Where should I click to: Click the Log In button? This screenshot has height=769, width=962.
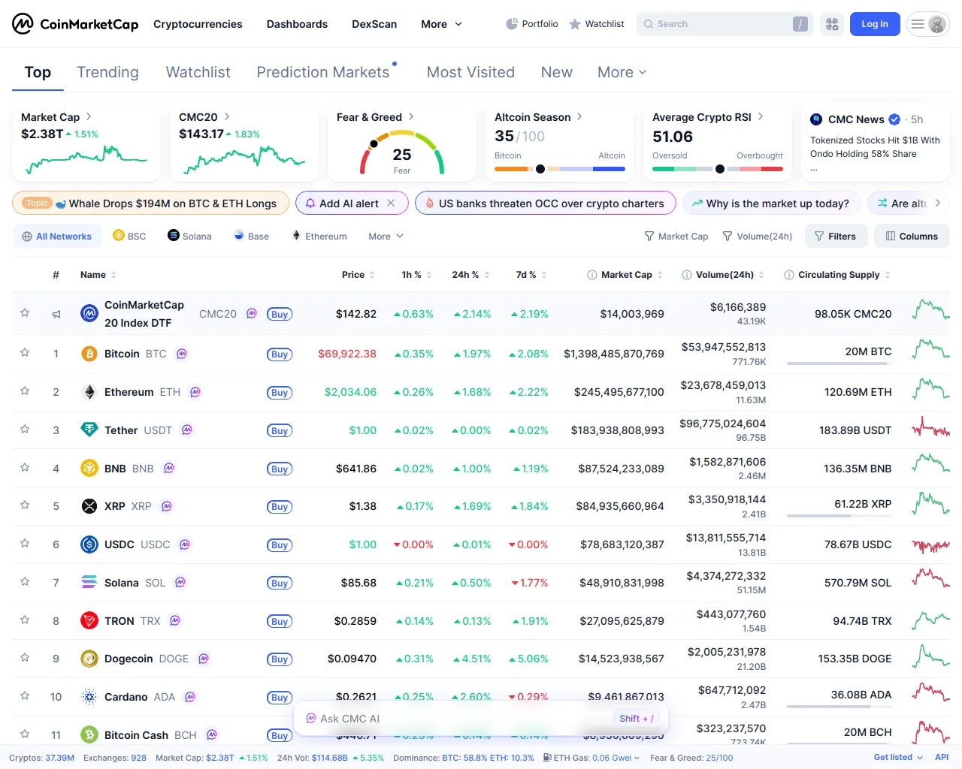[874, 24]
